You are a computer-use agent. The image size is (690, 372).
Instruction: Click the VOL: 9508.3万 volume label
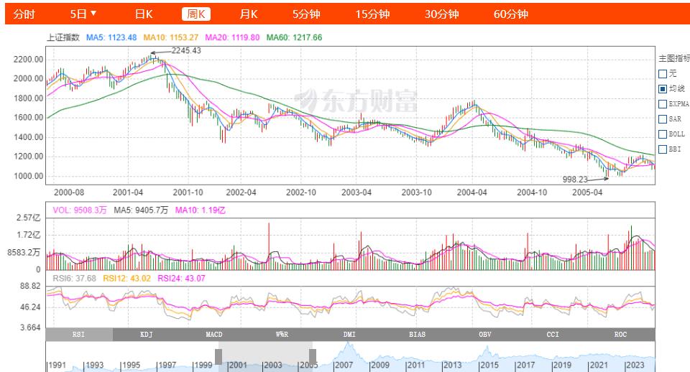point(80,210)
